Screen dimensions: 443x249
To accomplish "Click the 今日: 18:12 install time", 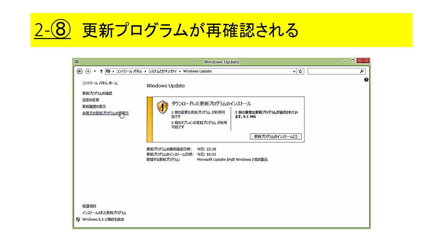I will click(207, 155).
